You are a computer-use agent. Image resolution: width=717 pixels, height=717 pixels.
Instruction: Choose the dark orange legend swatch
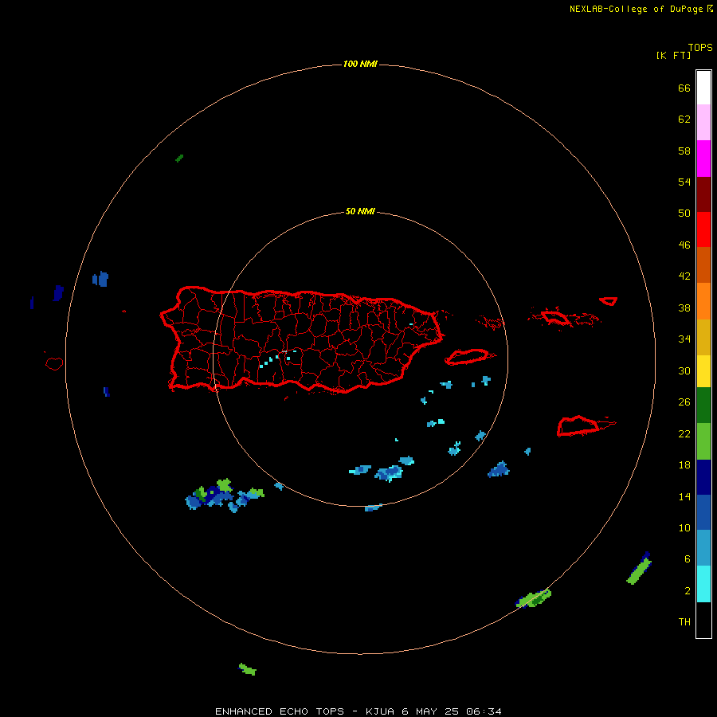pyautogui.click(x=703, y=265)
